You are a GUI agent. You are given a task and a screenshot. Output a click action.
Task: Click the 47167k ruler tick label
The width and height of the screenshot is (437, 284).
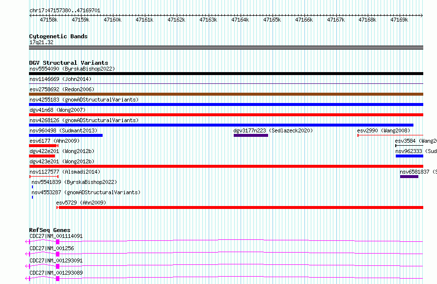click(336, 20)
